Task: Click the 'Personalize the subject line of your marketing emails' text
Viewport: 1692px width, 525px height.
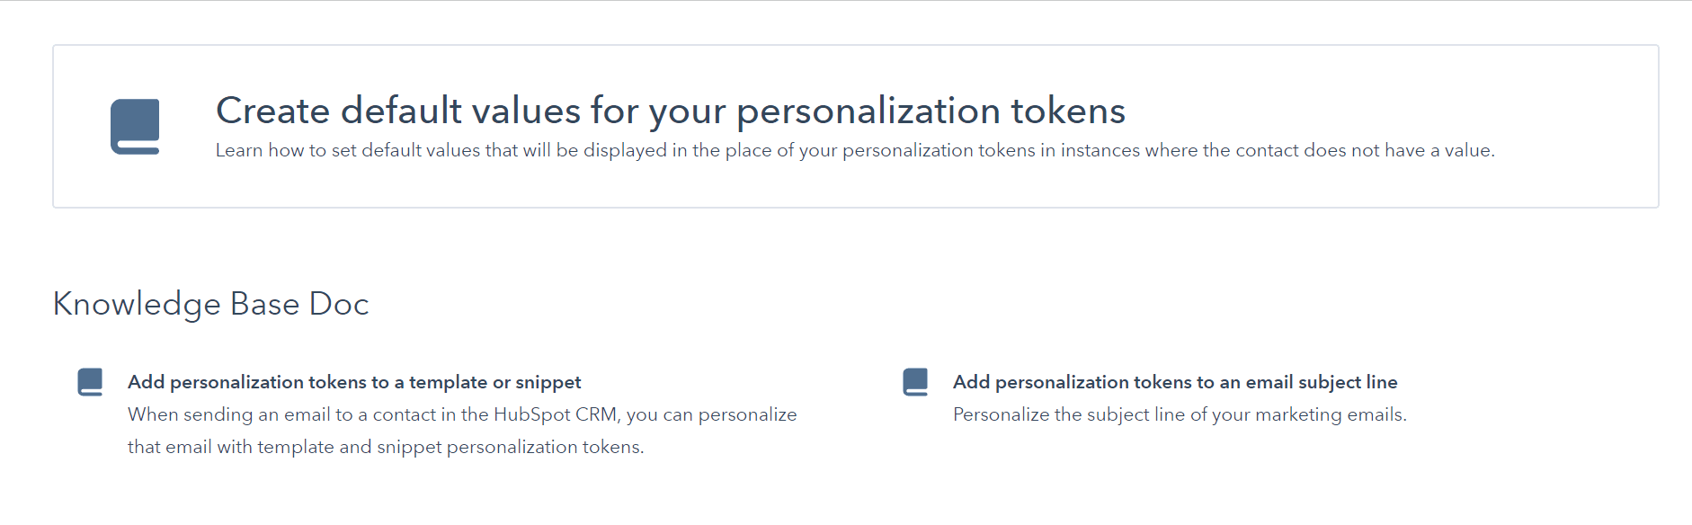Action: tap(1180, 414)
